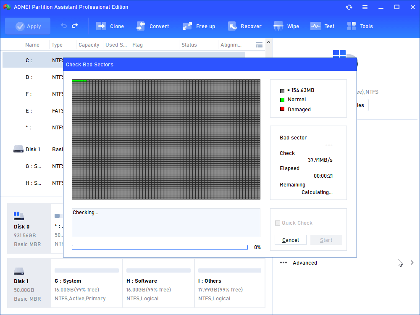420x315 pixels.
Task: Select the unlabeled * partition row
Action: coord(33,128)
